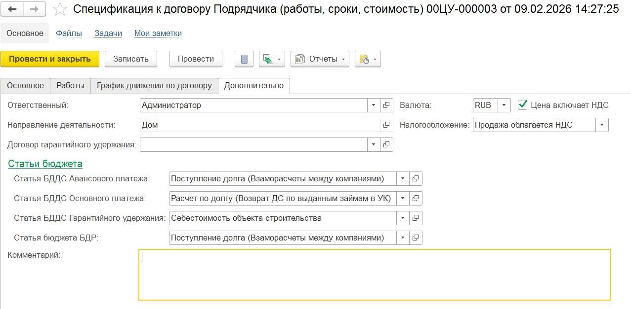Toggle the Цена включает НДС checkbox
This screenshot has height=309, width=631.
coord(522,105)
